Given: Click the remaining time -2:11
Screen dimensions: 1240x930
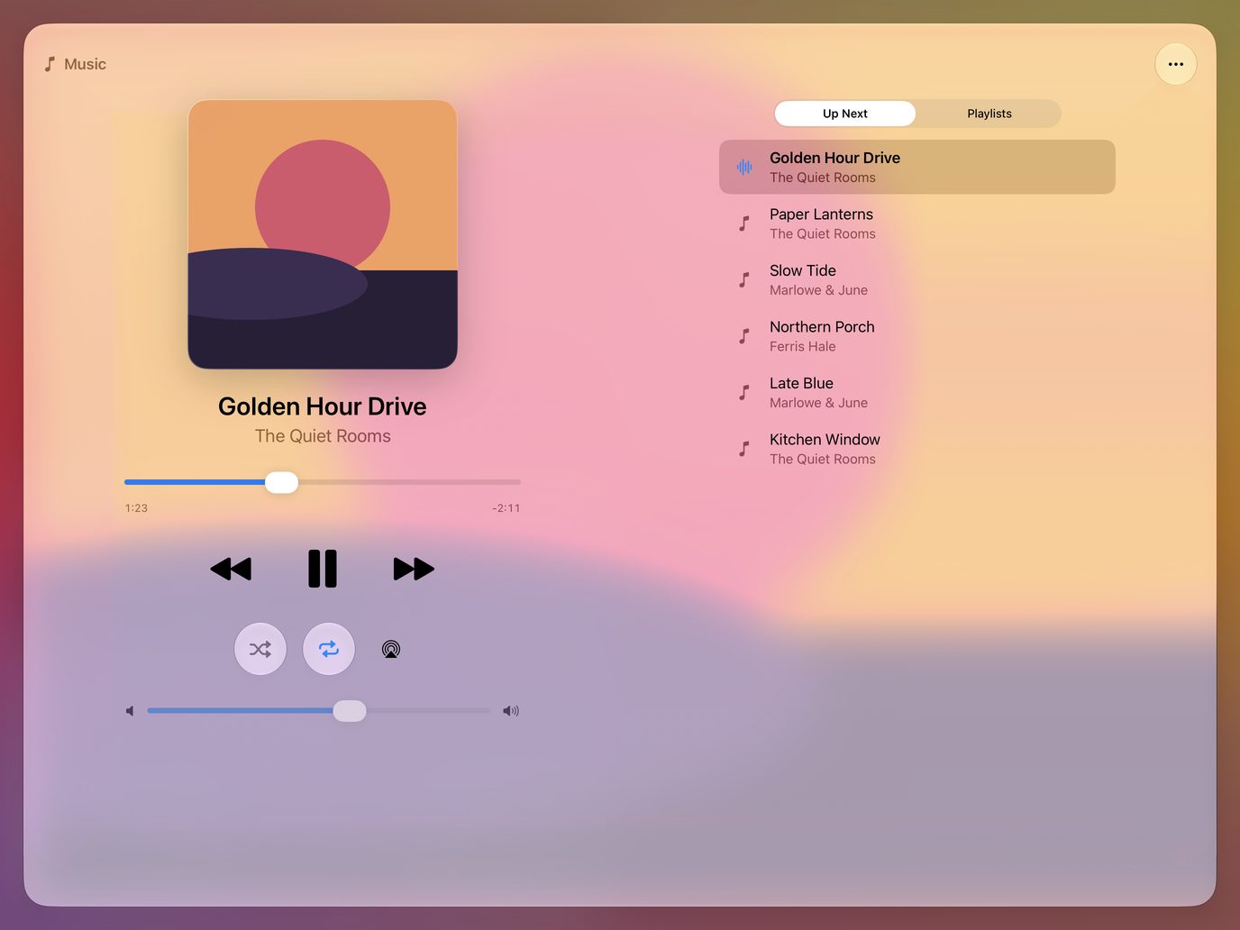Looking at the screenshot, I should click(x=506, y=508).
